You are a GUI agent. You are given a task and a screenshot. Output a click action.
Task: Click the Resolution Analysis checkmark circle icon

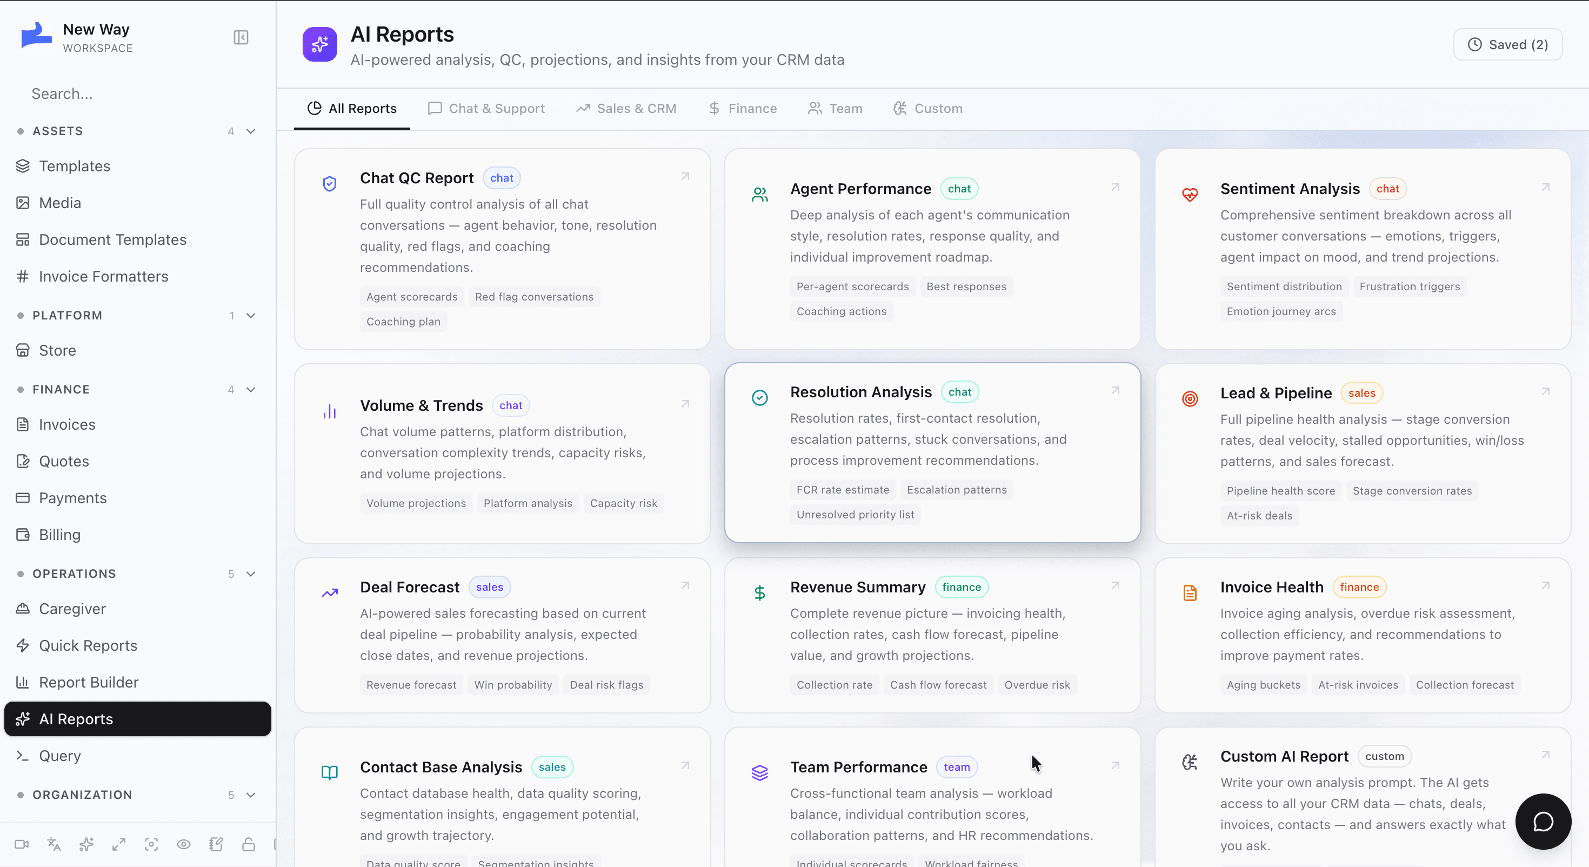(760, 398)
